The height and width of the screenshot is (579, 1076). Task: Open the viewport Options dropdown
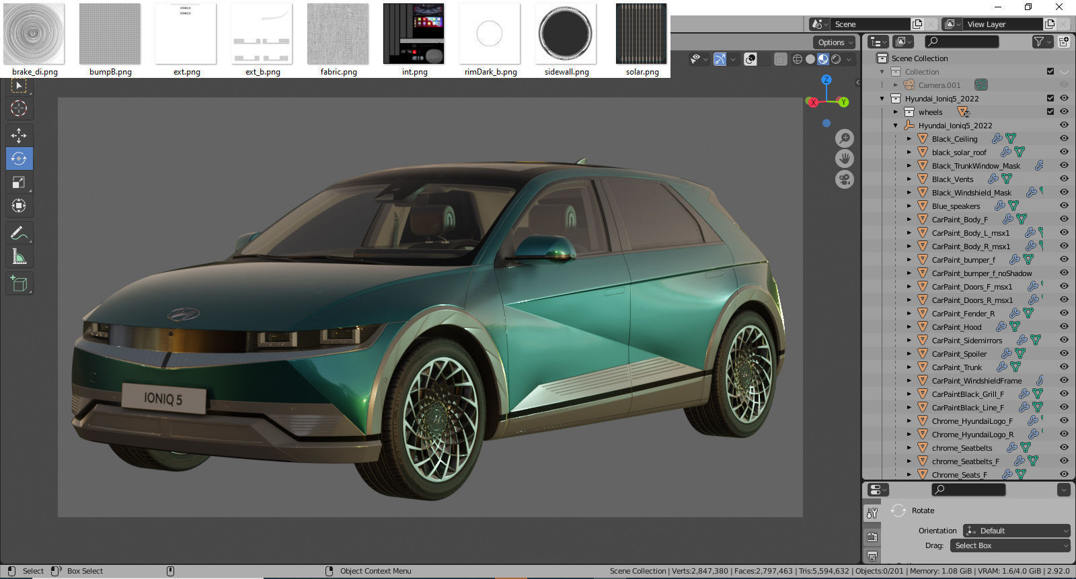pos(835,42)
